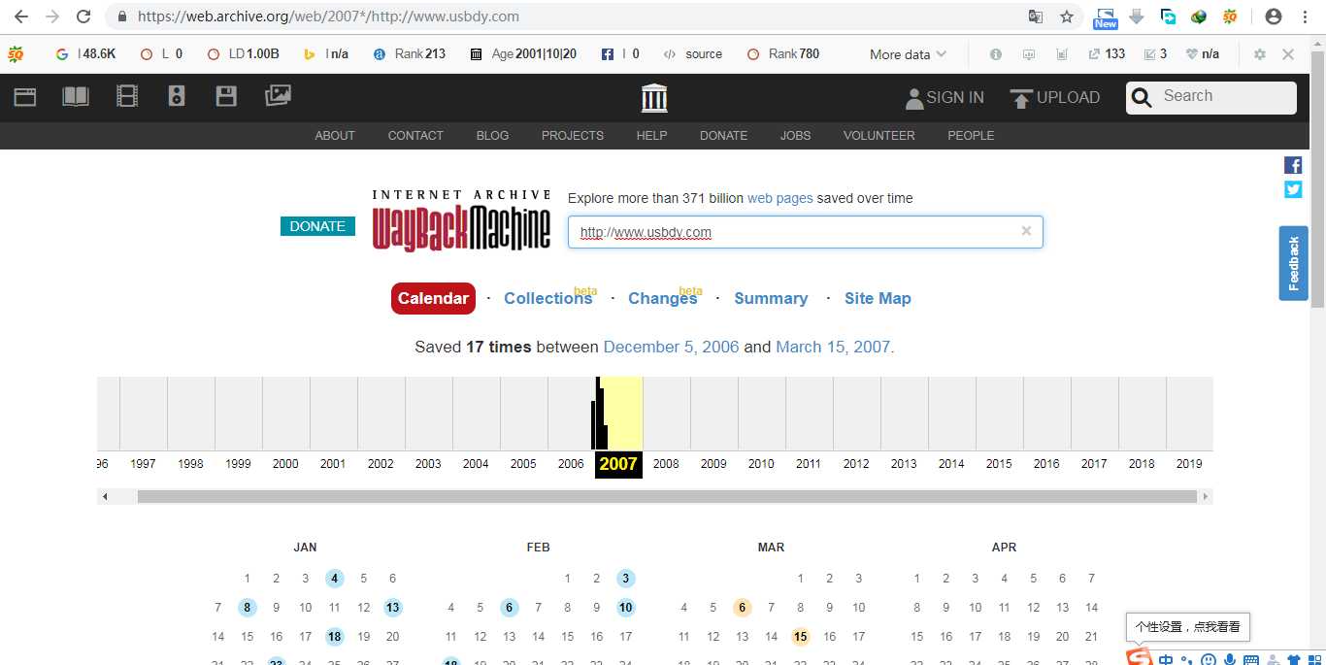
Task: Expand the More data dropdown
Action: [x=908, y=54]
